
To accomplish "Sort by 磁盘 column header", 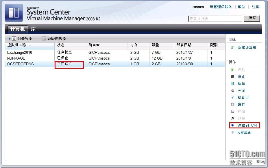I will tap(162, 45).
